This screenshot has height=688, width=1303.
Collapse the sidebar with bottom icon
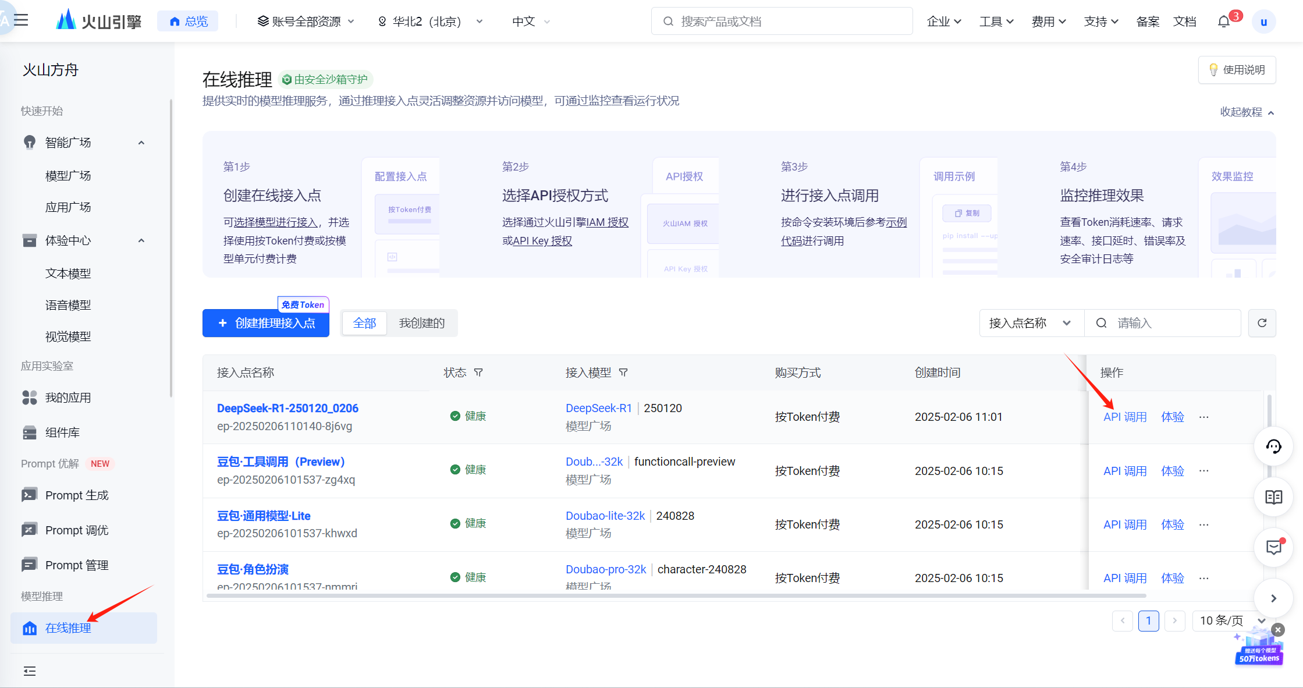(x=29, y=671)
